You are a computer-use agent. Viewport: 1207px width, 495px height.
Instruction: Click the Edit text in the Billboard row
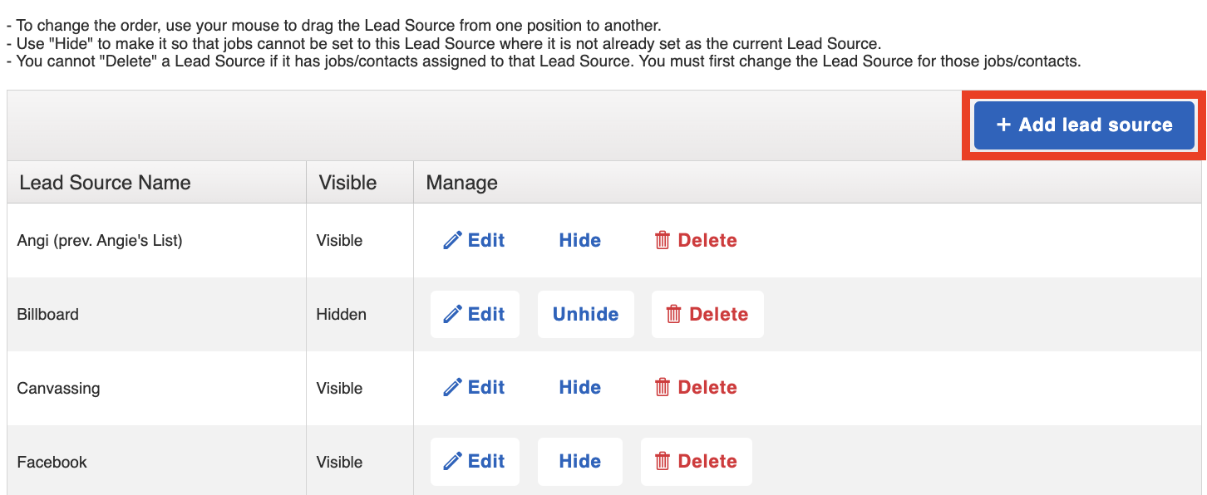486,315
